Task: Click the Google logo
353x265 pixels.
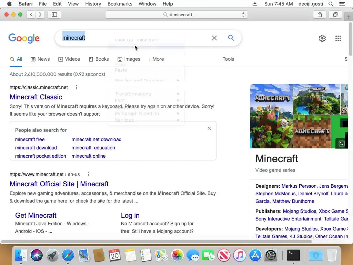Action: (24, 38)
